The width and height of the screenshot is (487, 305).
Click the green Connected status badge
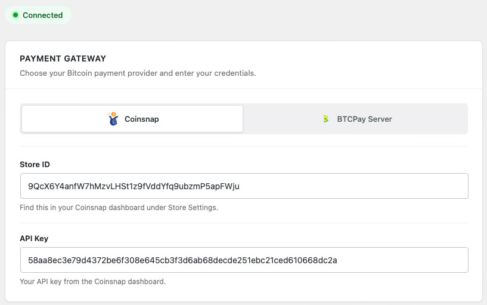(38, 15)
